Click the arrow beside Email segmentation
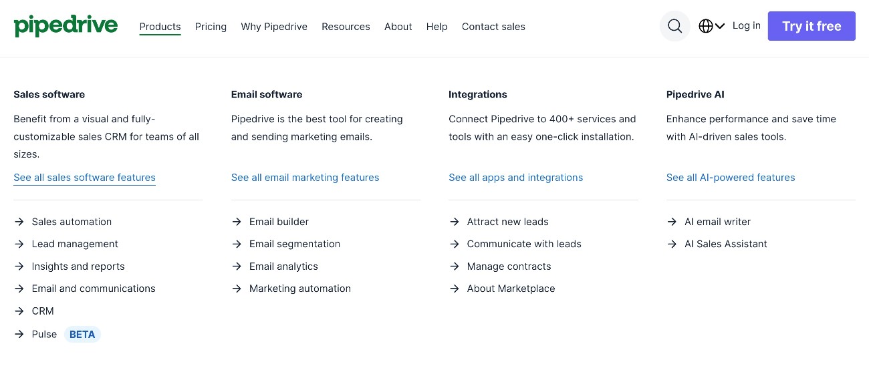 coord(237,244)
